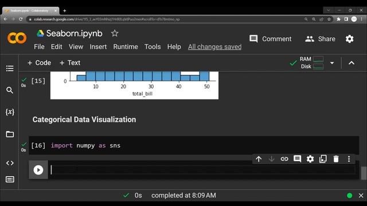The image size is (367, 206).
Task: Mirror the cell in a tab
Action: 323,159
